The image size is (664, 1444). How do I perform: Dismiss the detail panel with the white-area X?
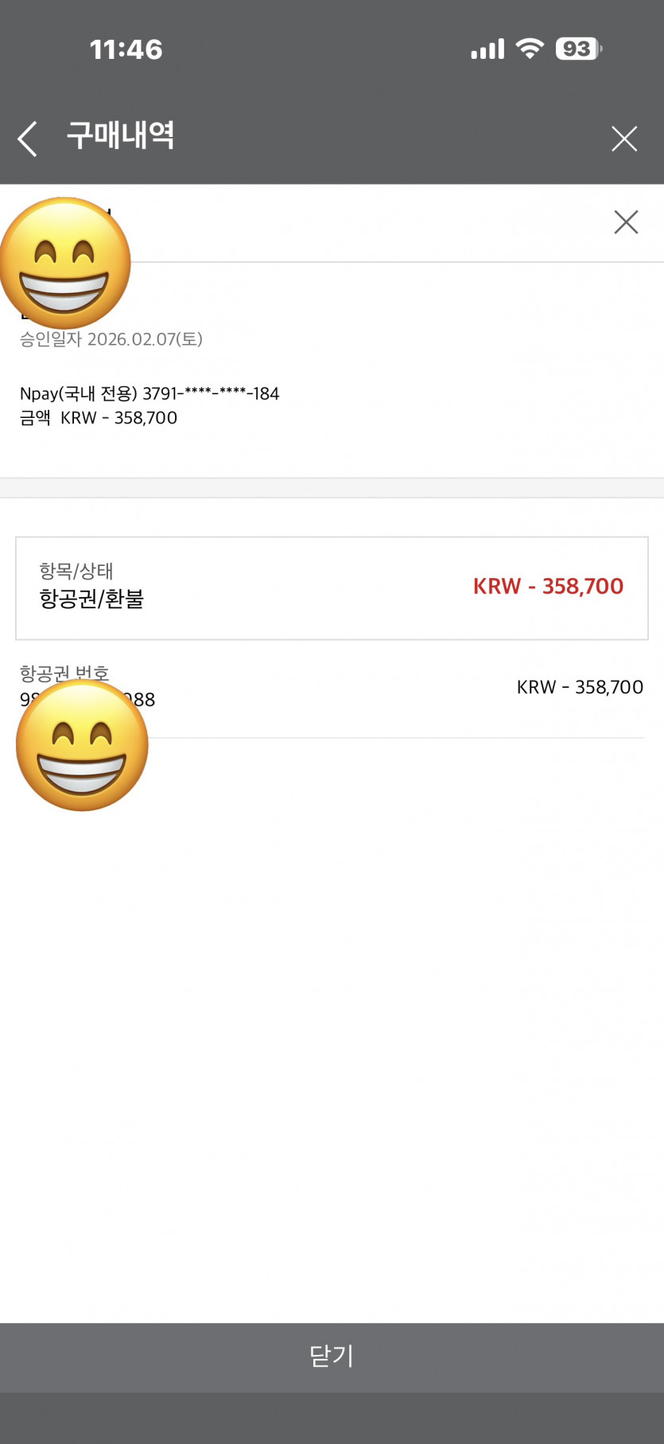coord(626,222)
